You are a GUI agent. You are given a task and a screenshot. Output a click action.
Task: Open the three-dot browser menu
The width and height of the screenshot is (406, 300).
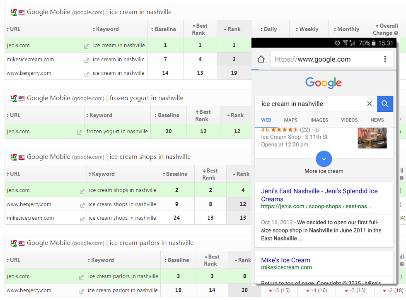(385, 59)
